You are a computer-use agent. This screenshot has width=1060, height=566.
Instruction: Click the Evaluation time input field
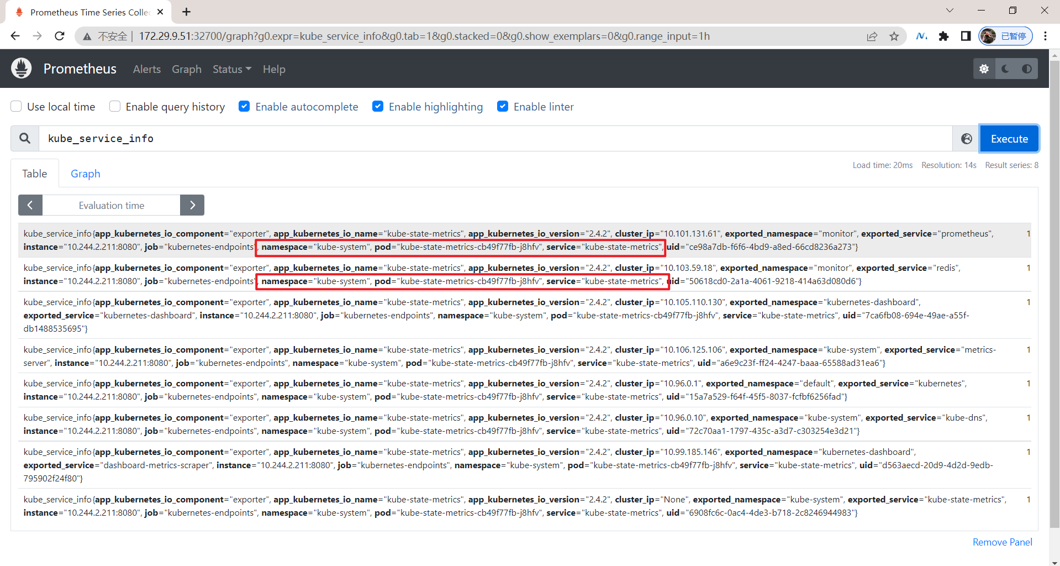tap(112, 205)
